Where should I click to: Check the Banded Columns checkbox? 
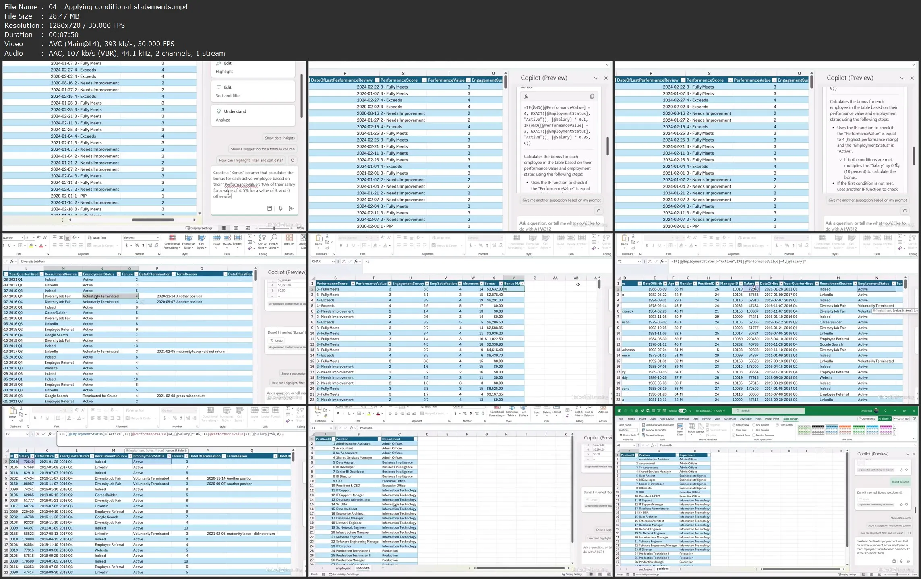[x=754, y=435]
